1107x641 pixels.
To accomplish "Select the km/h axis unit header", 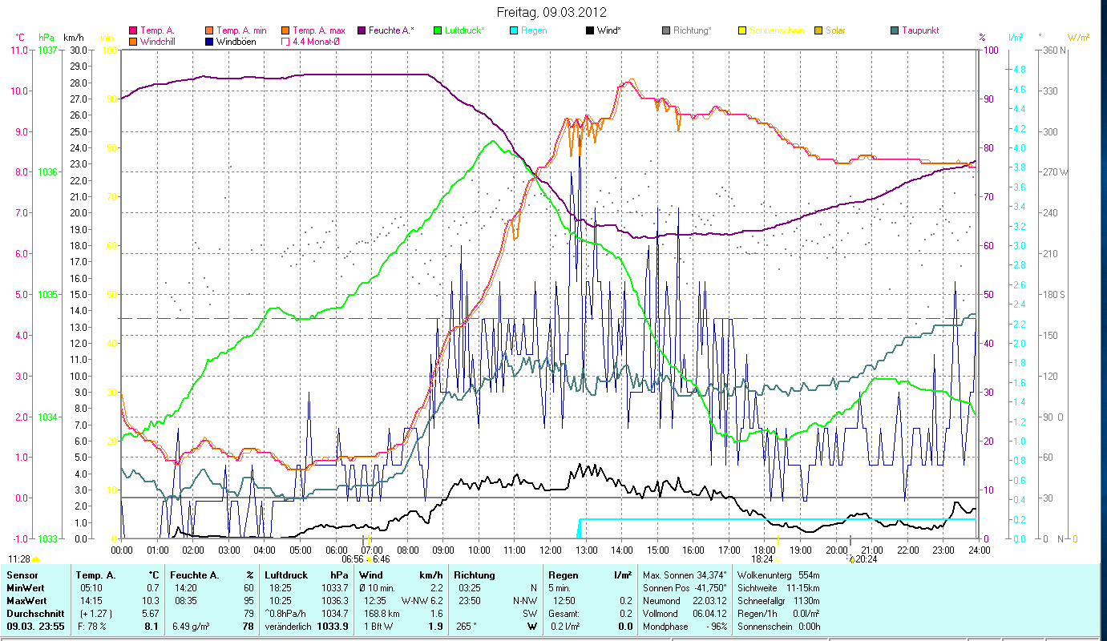I will (73, 38).
